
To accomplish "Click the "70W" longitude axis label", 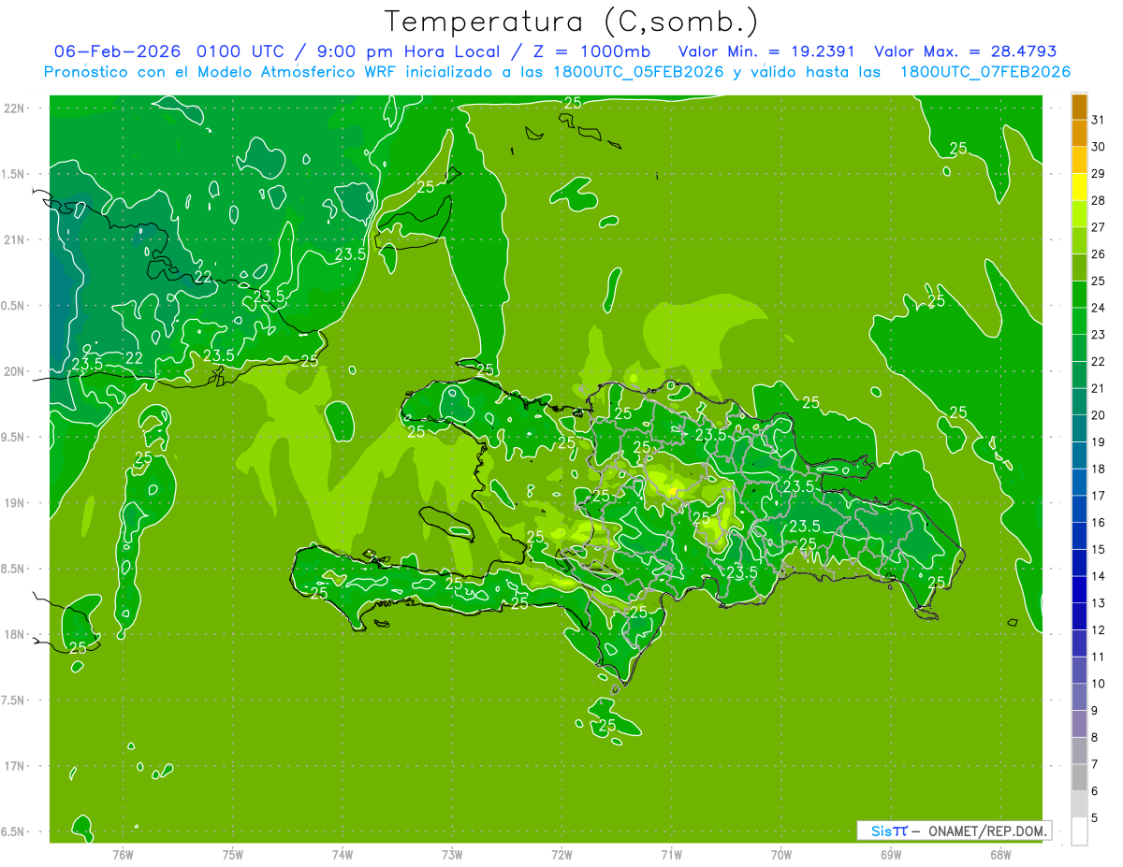I will pos(781,854).
